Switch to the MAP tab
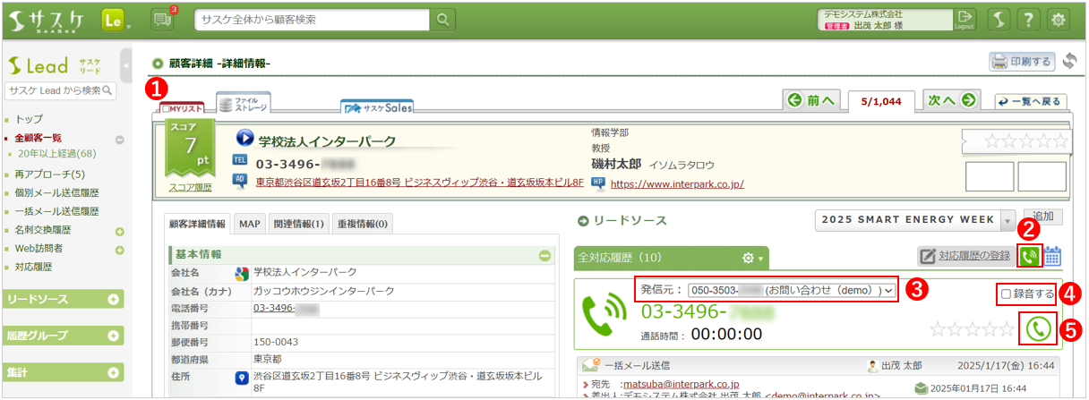This screenshot has width=1089, height=400. click(x=250, y=223)
